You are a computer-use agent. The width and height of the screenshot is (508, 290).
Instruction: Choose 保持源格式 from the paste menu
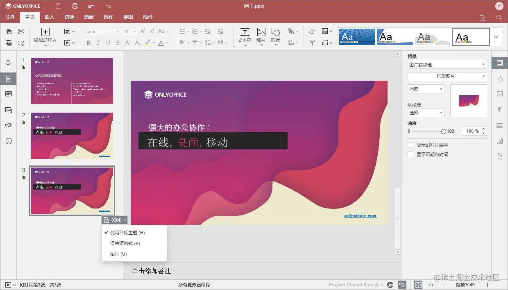pos(125,243)
